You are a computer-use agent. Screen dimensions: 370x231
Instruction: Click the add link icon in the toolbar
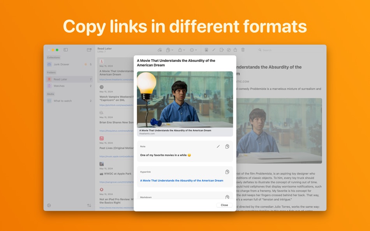[x=160, y=50]
